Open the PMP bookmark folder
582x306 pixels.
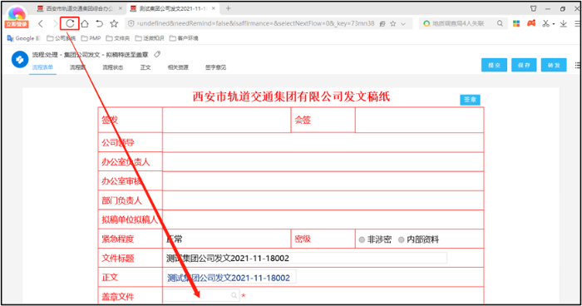click(91, 38)
